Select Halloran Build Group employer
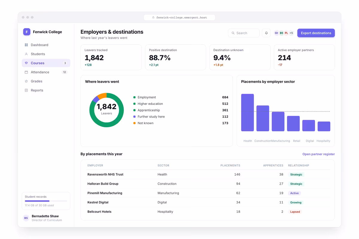Viewport: 359px width, 239px height. point(103,184)
